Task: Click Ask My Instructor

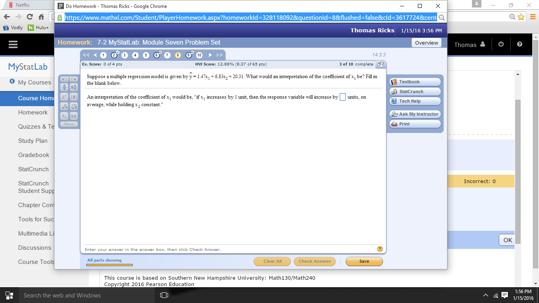Action: pyautogui.click(x=415, y=114)
